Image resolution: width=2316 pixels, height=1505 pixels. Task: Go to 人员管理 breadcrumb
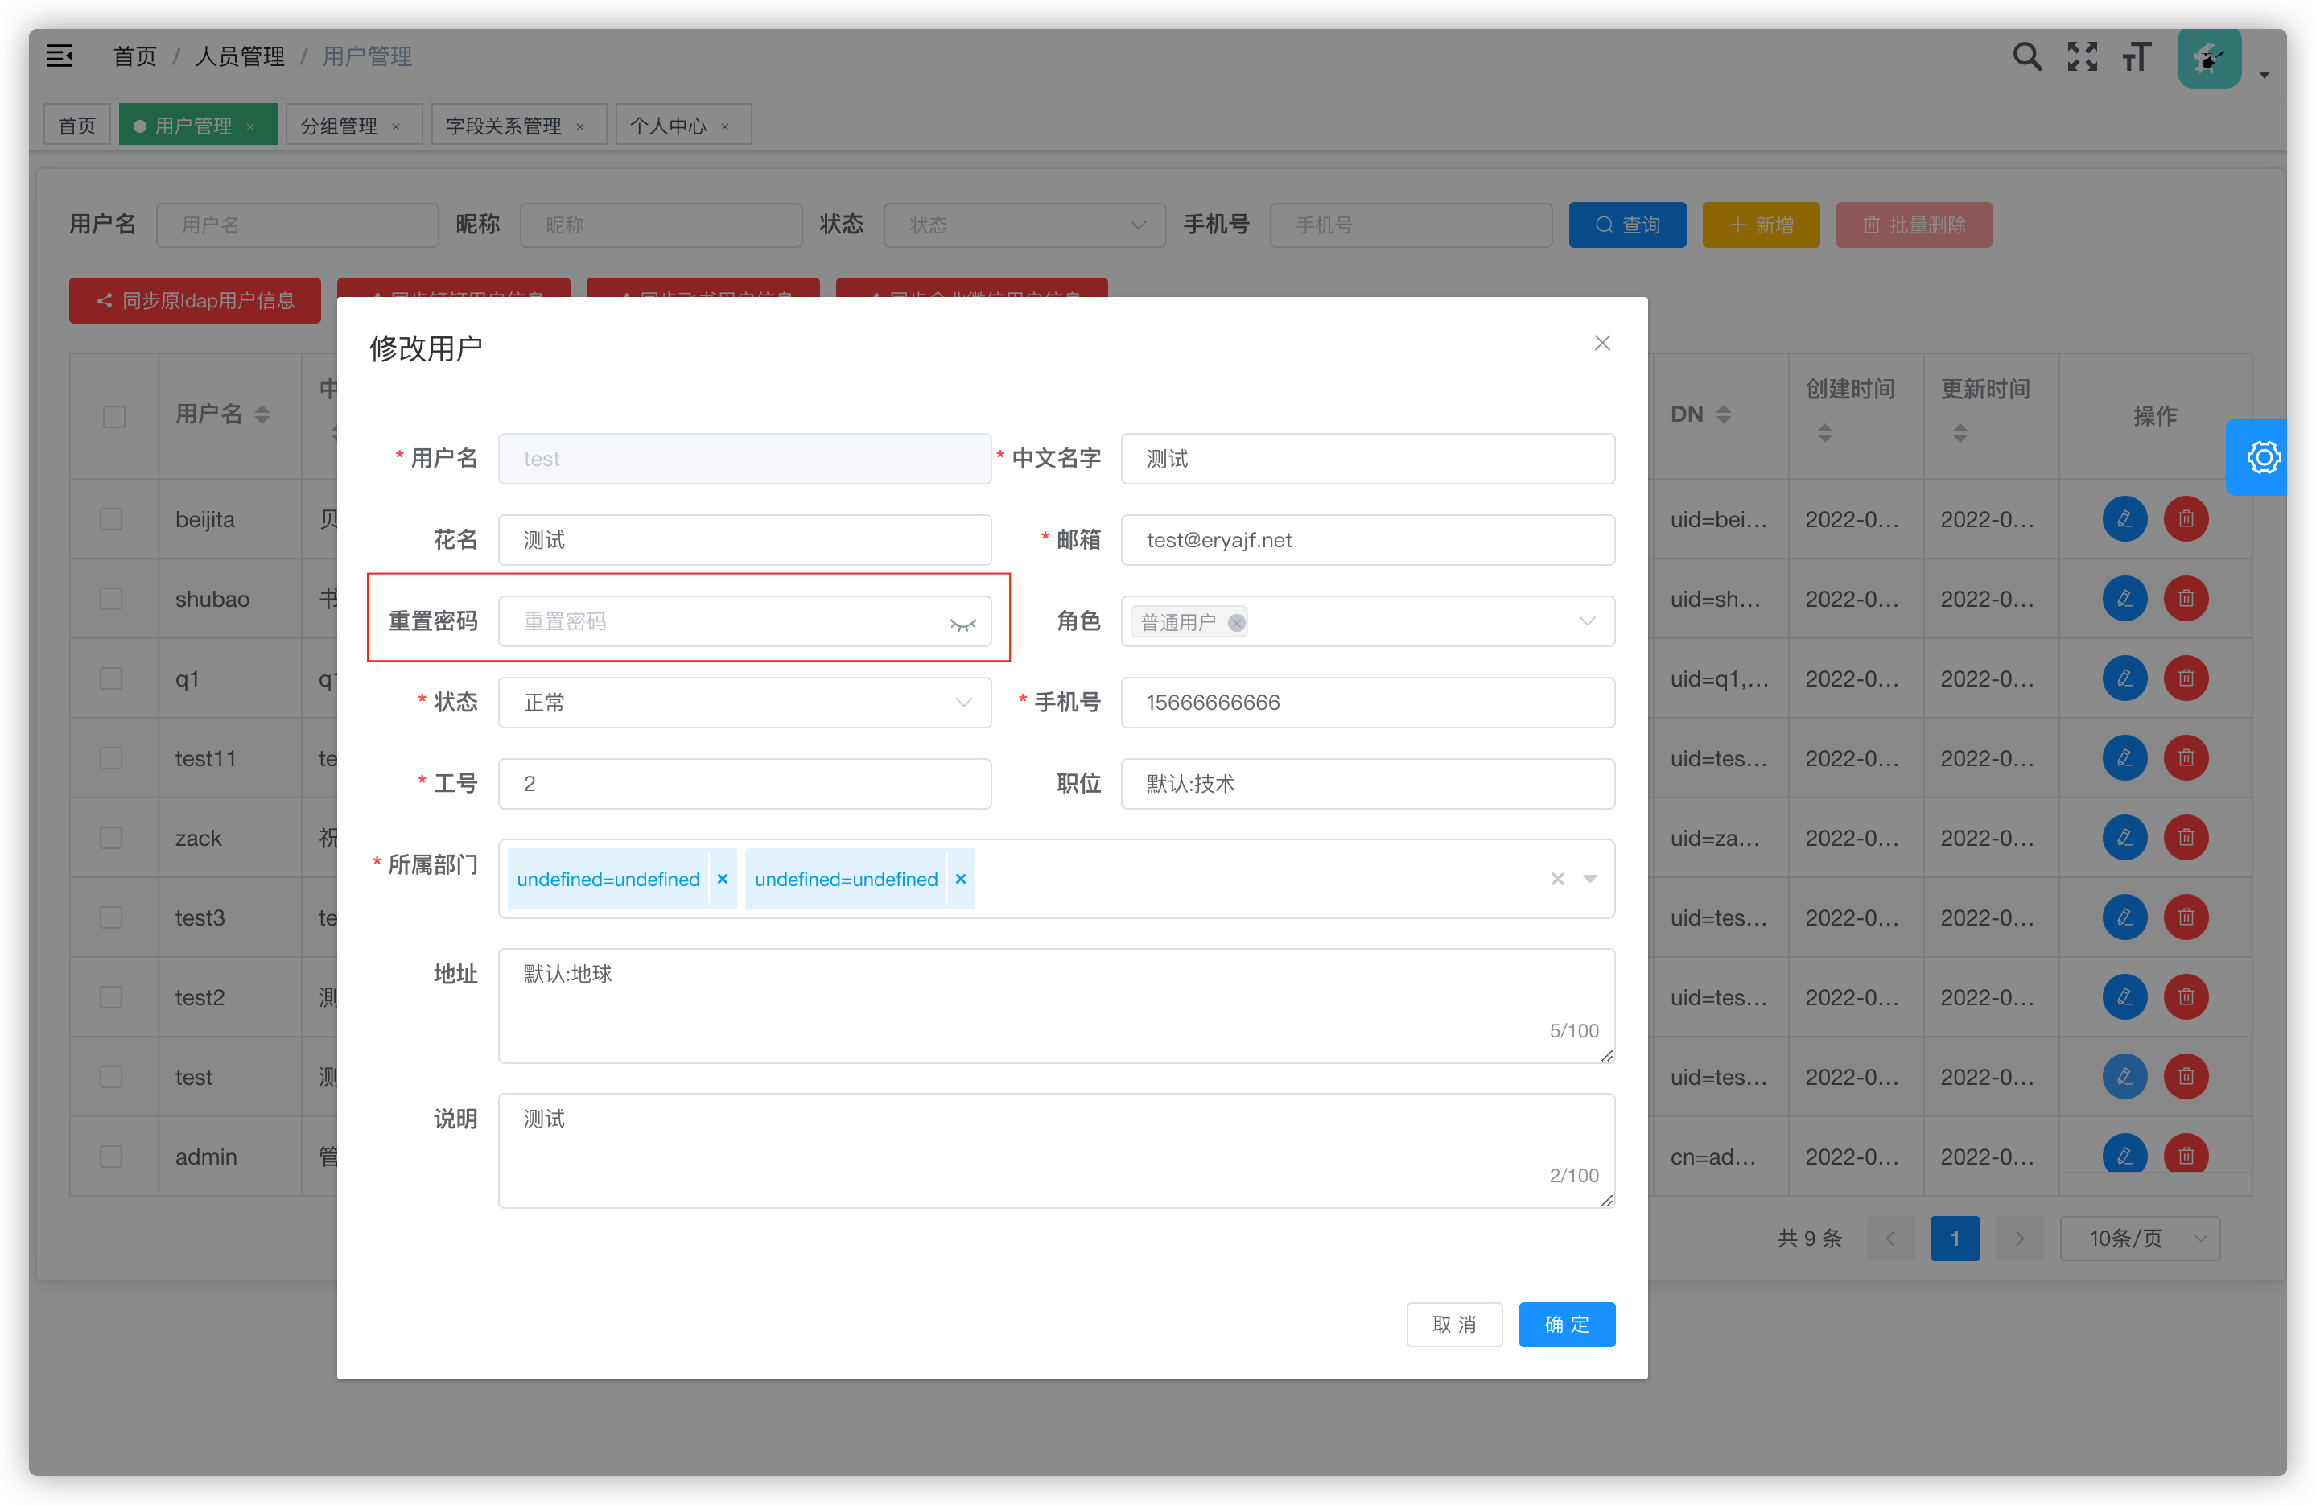click(x=239, y=56)
